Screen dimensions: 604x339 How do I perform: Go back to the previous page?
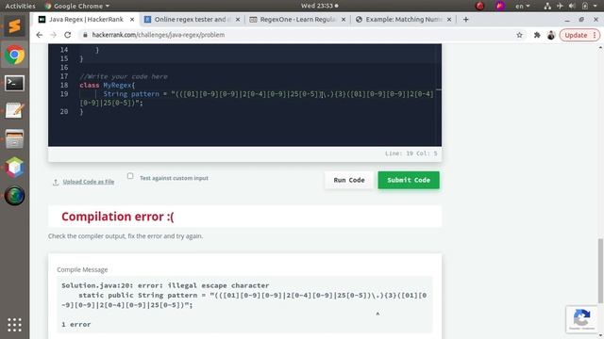40,35
